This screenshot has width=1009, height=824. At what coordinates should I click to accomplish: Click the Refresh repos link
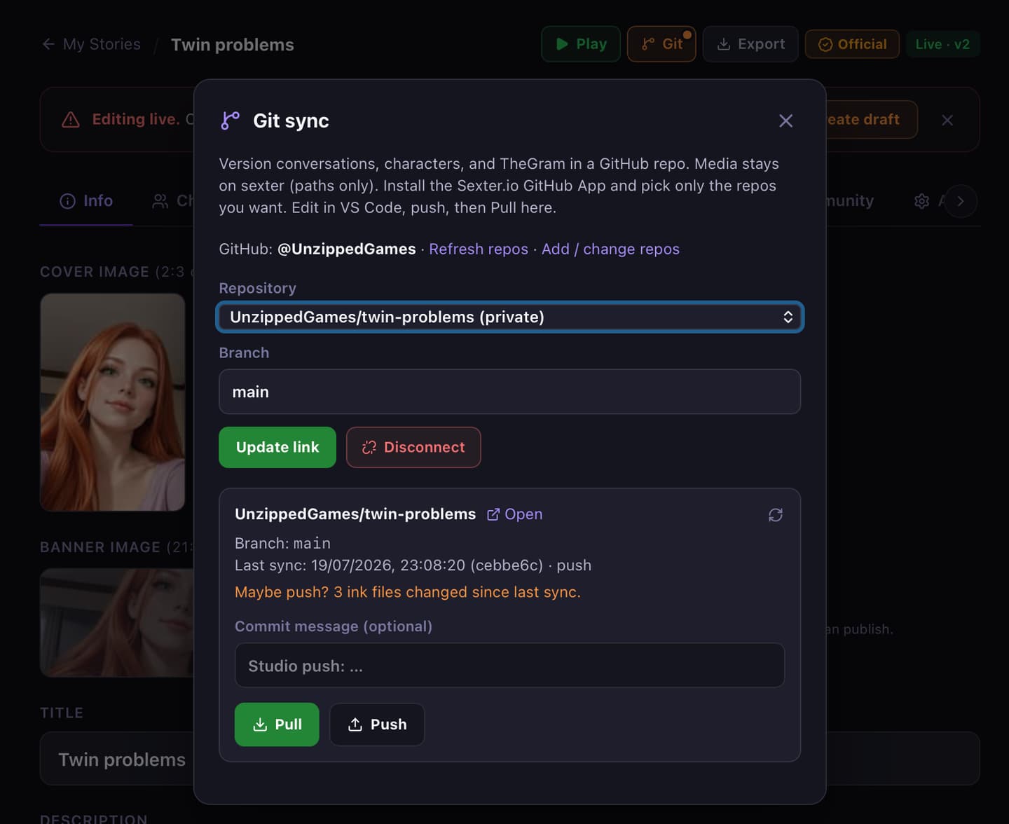[479, 249]
